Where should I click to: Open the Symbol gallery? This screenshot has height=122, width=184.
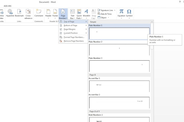coord(129,14)
